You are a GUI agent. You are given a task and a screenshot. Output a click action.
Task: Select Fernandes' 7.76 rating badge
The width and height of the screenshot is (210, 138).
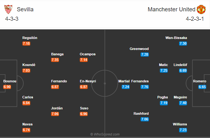(145, 87)
